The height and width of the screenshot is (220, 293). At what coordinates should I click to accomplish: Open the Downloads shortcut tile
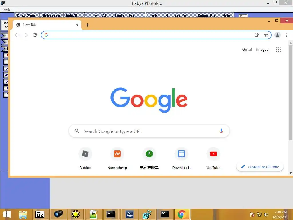[x=181, y=158]
